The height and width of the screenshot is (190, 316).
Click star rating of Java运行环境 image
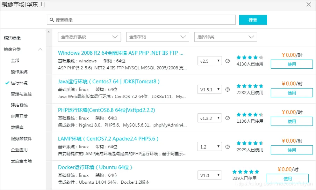(x=250, y=86)
